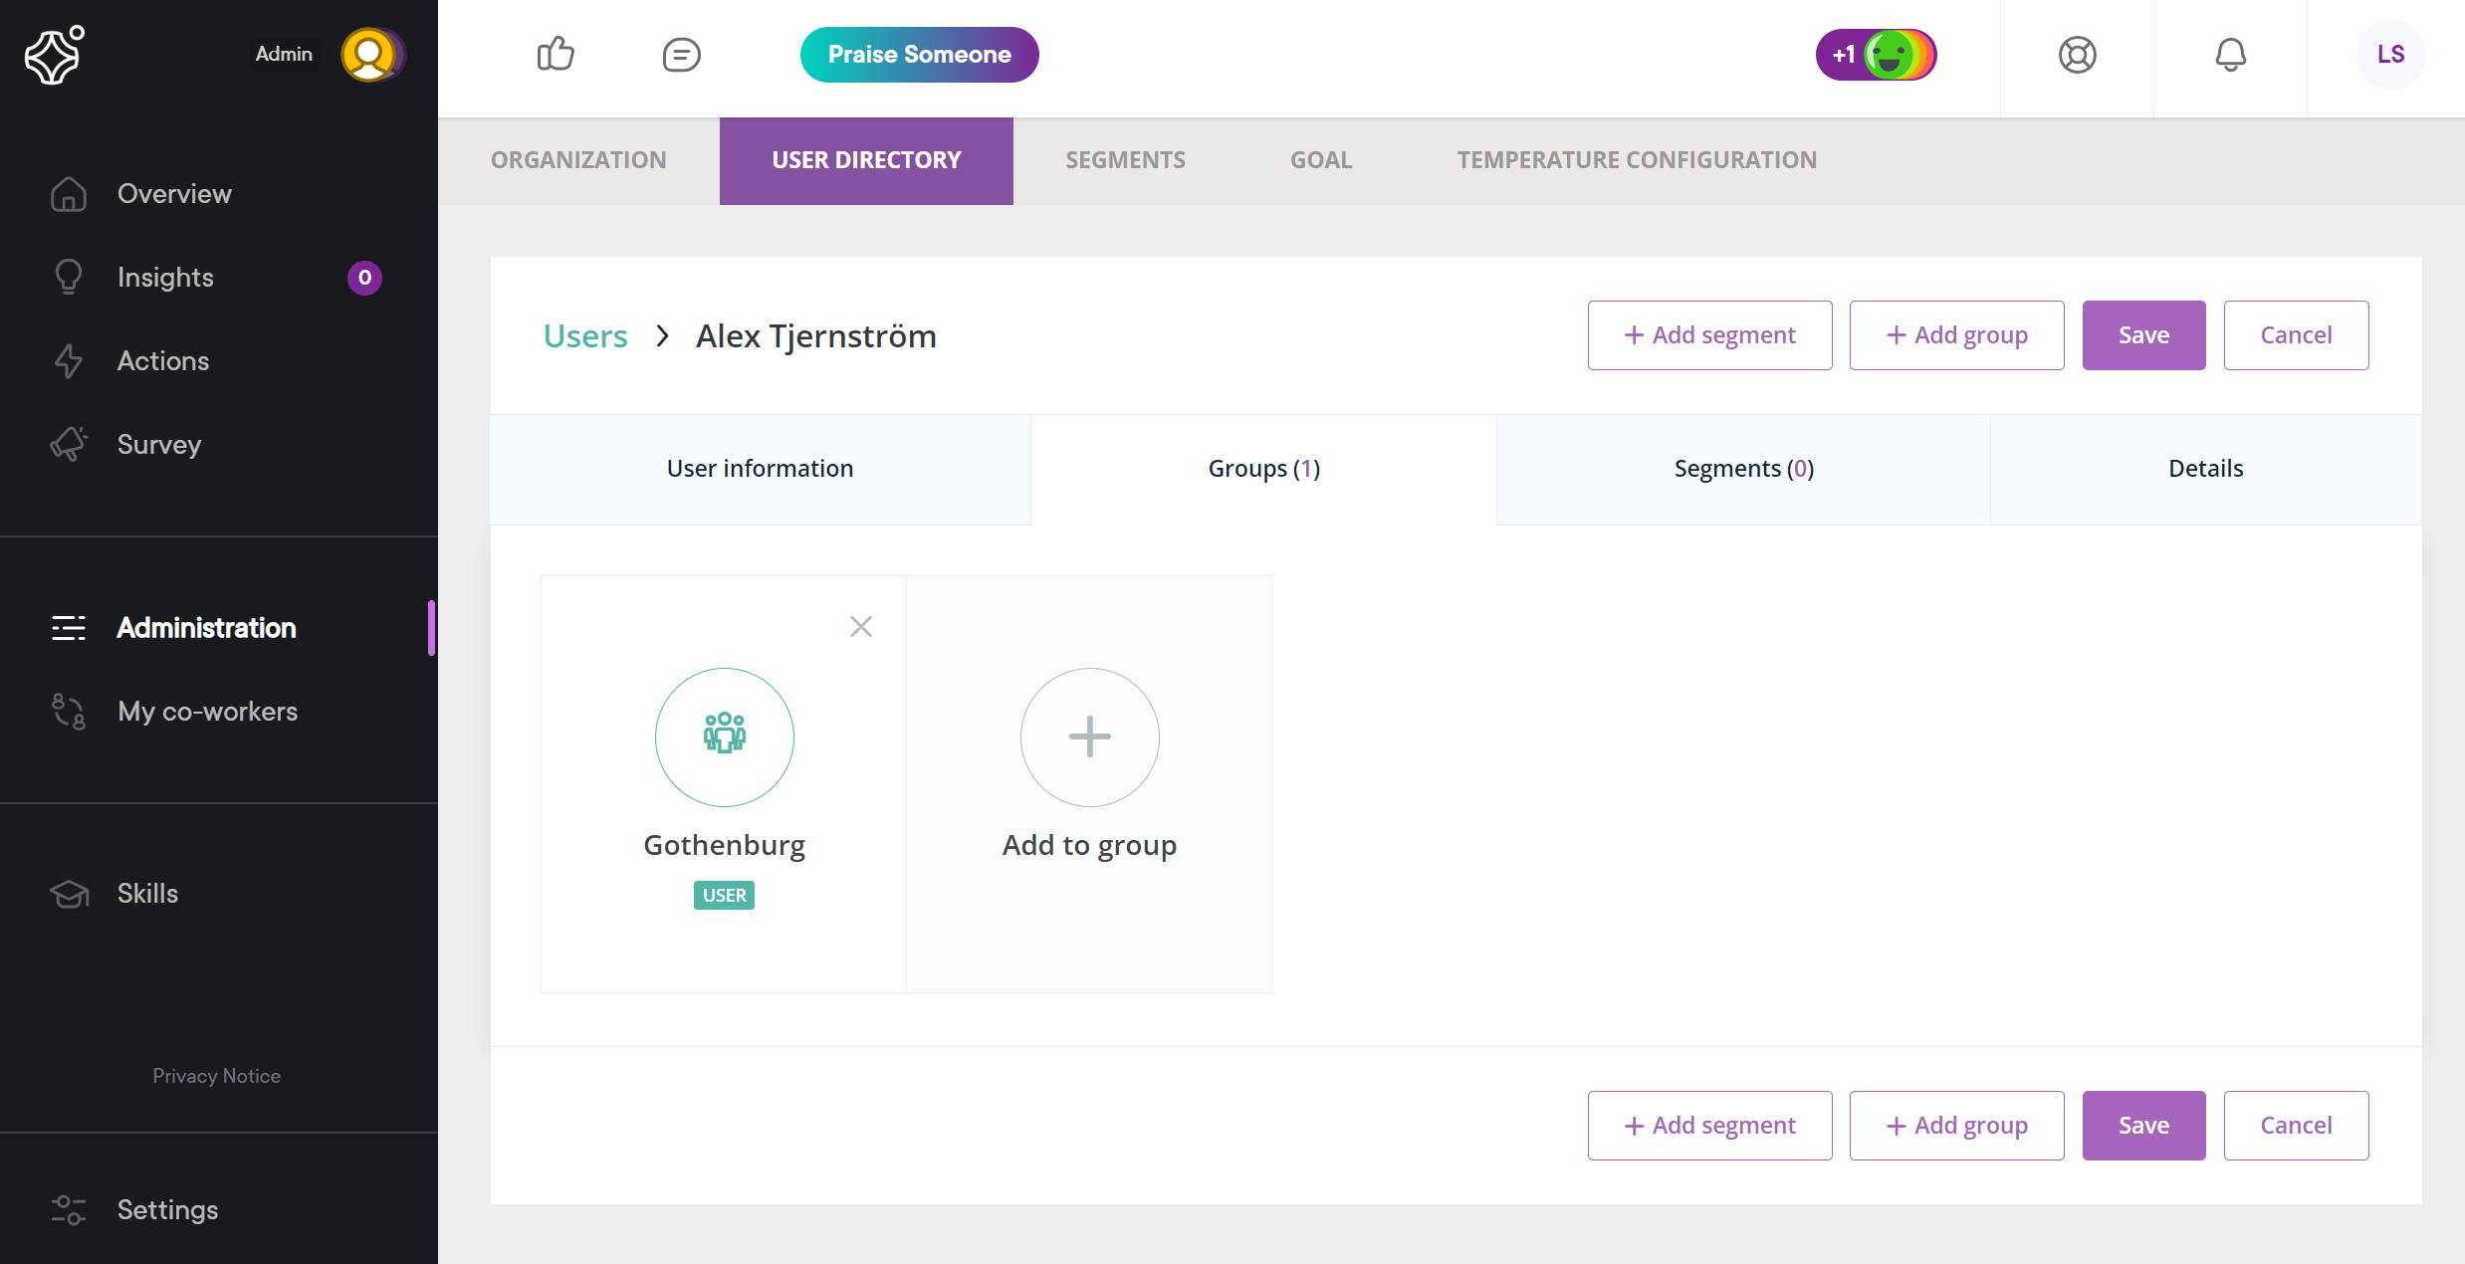Go back to Users breadcrumb link

pos(585,336)
